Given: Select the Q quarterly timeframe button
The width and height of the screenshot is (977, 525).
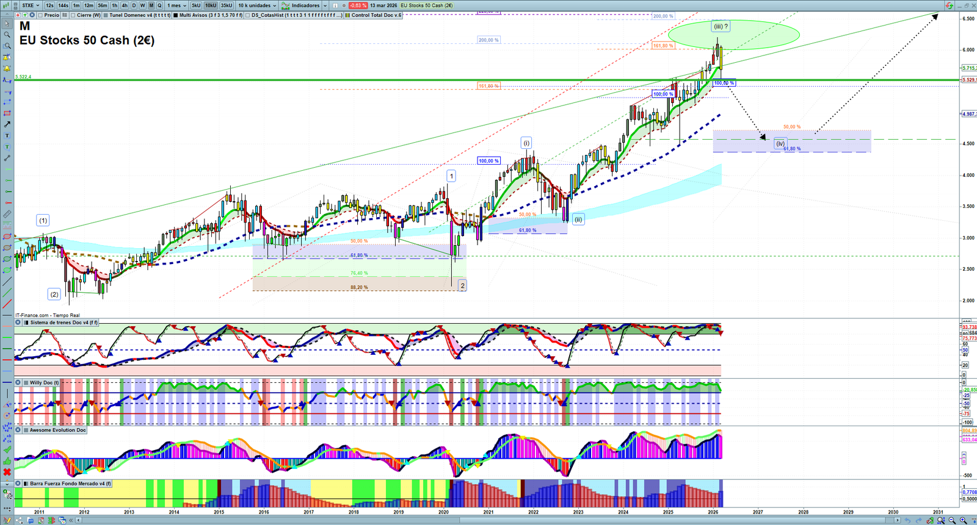Looking at the screenshot, I should coord(160,5).
